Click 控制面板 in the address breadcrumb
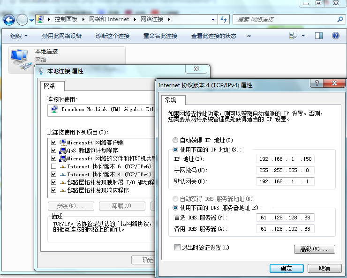Screen dimensions: 347x278 click(x=66, y=20)
